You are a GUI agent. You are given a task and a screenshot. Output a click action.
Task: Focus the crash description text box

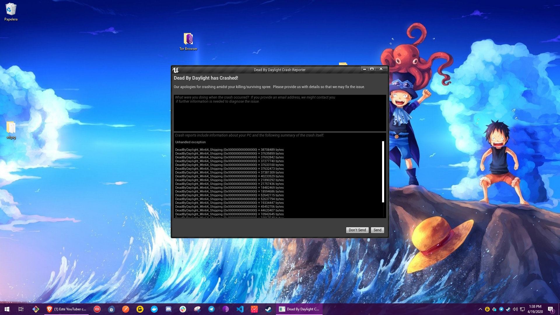tap(280, 113)
